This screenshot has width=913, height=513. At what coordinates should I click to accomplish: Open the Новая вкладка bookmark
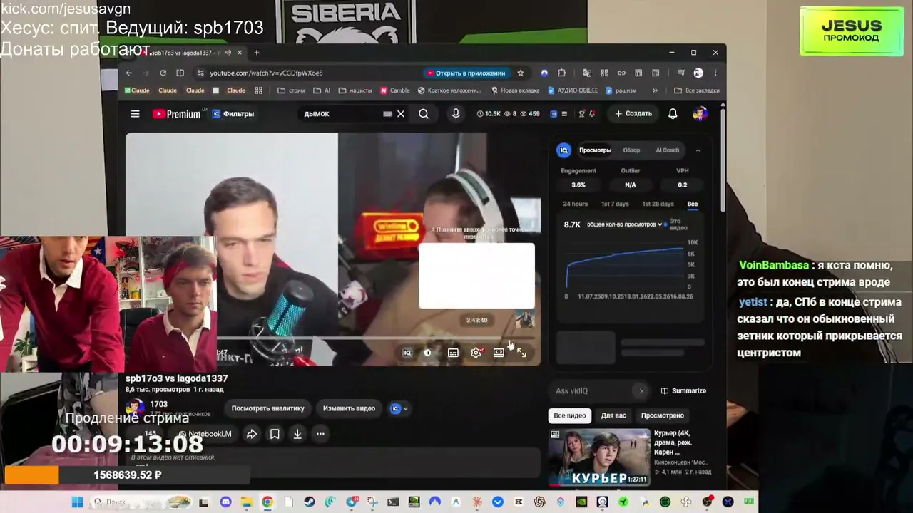coord(516,90)
